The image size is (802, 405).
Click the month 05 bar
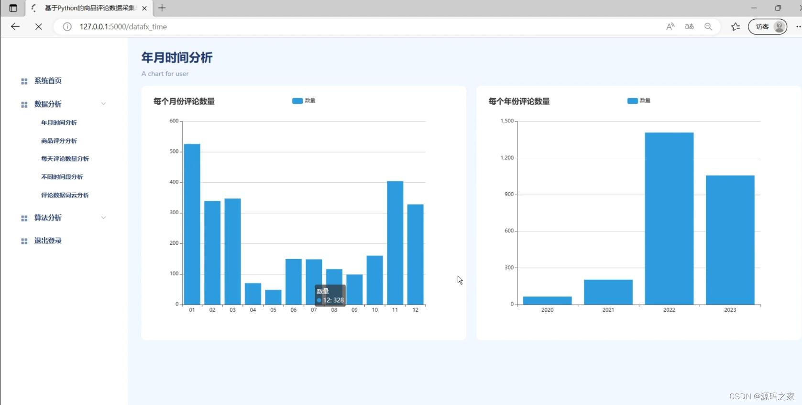(273, 297)
